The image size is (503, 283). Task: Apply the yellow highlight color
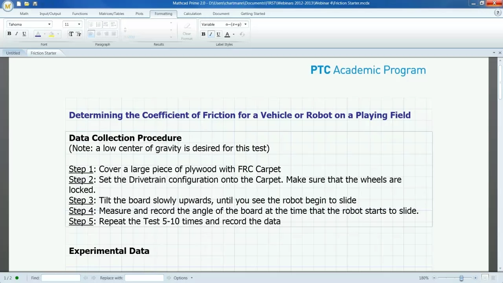[x=51, y=34]
